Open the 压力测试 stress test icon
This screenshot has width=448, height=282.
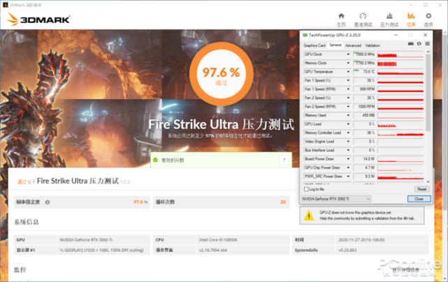click(x=389, y=16)
